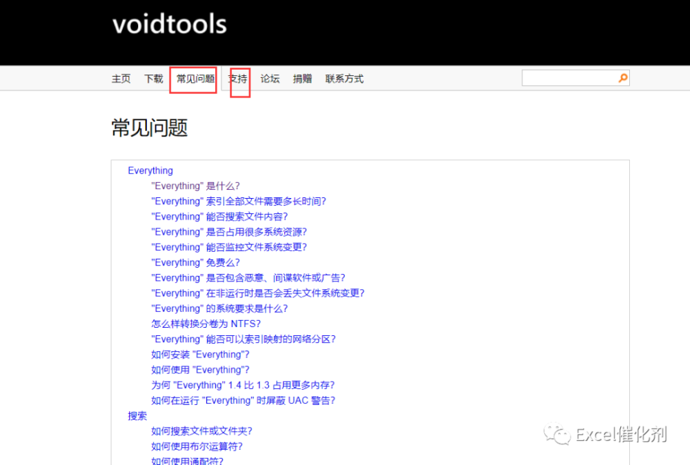Click the Everything section heading link
Image resolution: width=690 pixels, height=465 pixels.
pos(150,170)
